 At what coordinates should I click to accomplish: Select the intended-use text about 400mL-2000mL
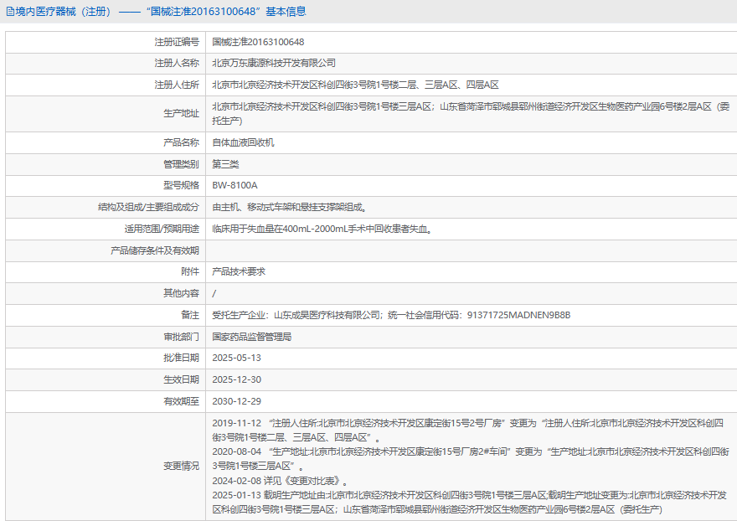coord(322,229)
